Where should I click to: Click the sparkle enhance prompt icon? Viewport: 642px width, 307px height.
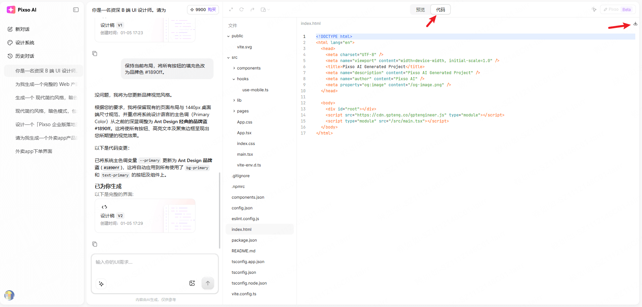point(101,284)
